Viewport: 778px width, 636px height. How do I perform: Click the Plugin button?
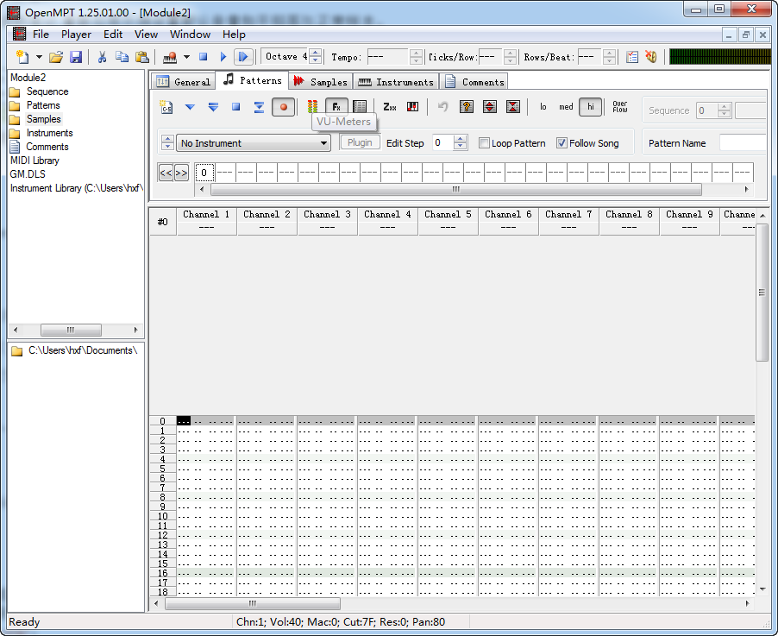[x=360, y=143]
